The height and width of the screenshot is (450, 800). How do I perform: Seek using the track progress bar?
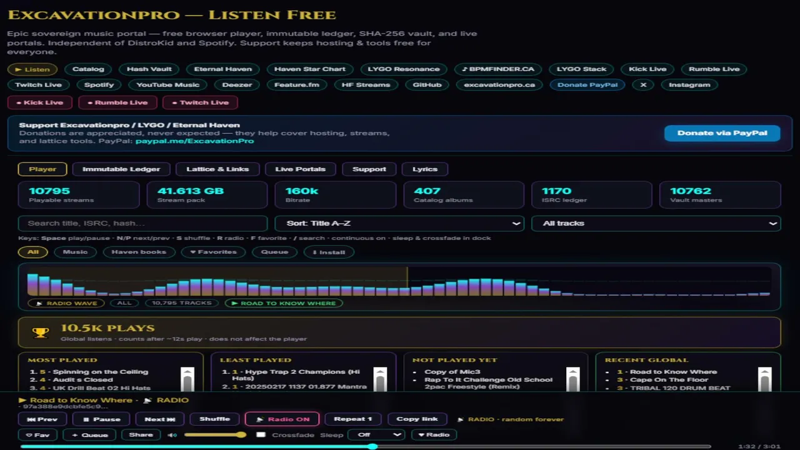point(366,446)
